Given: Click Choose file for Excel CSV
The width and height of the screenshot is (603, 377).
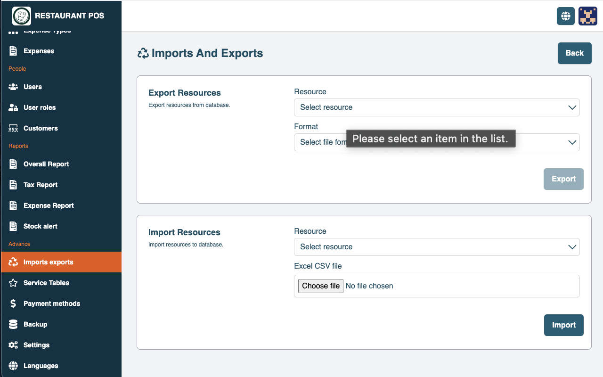Looking at the screenshot, I should coord(321,286).
